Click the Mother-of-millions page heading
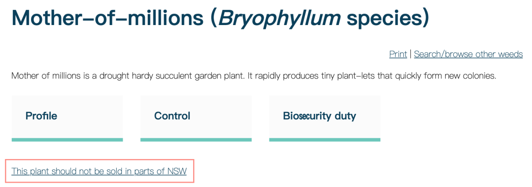Screen dimensions: 532x187 (x=221, y=18)
